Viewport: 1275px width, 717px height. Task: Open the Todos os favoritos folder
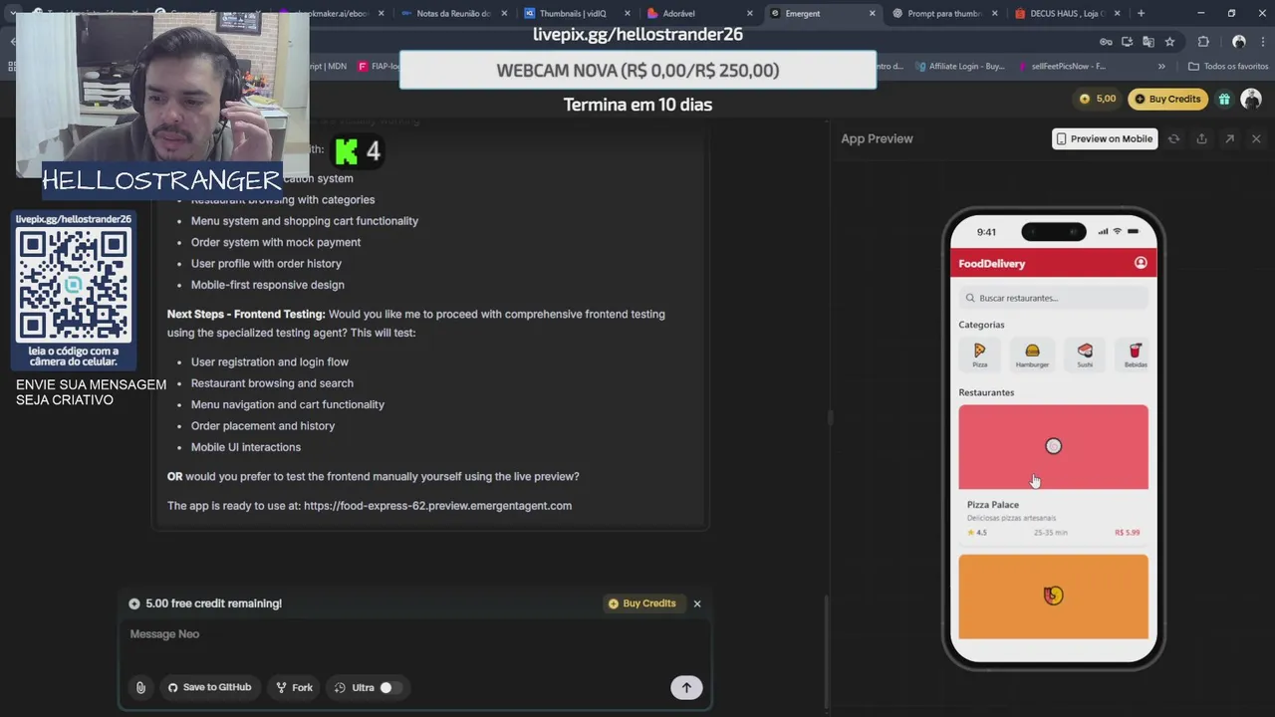pyautogui.click(x=1228, y=67)
